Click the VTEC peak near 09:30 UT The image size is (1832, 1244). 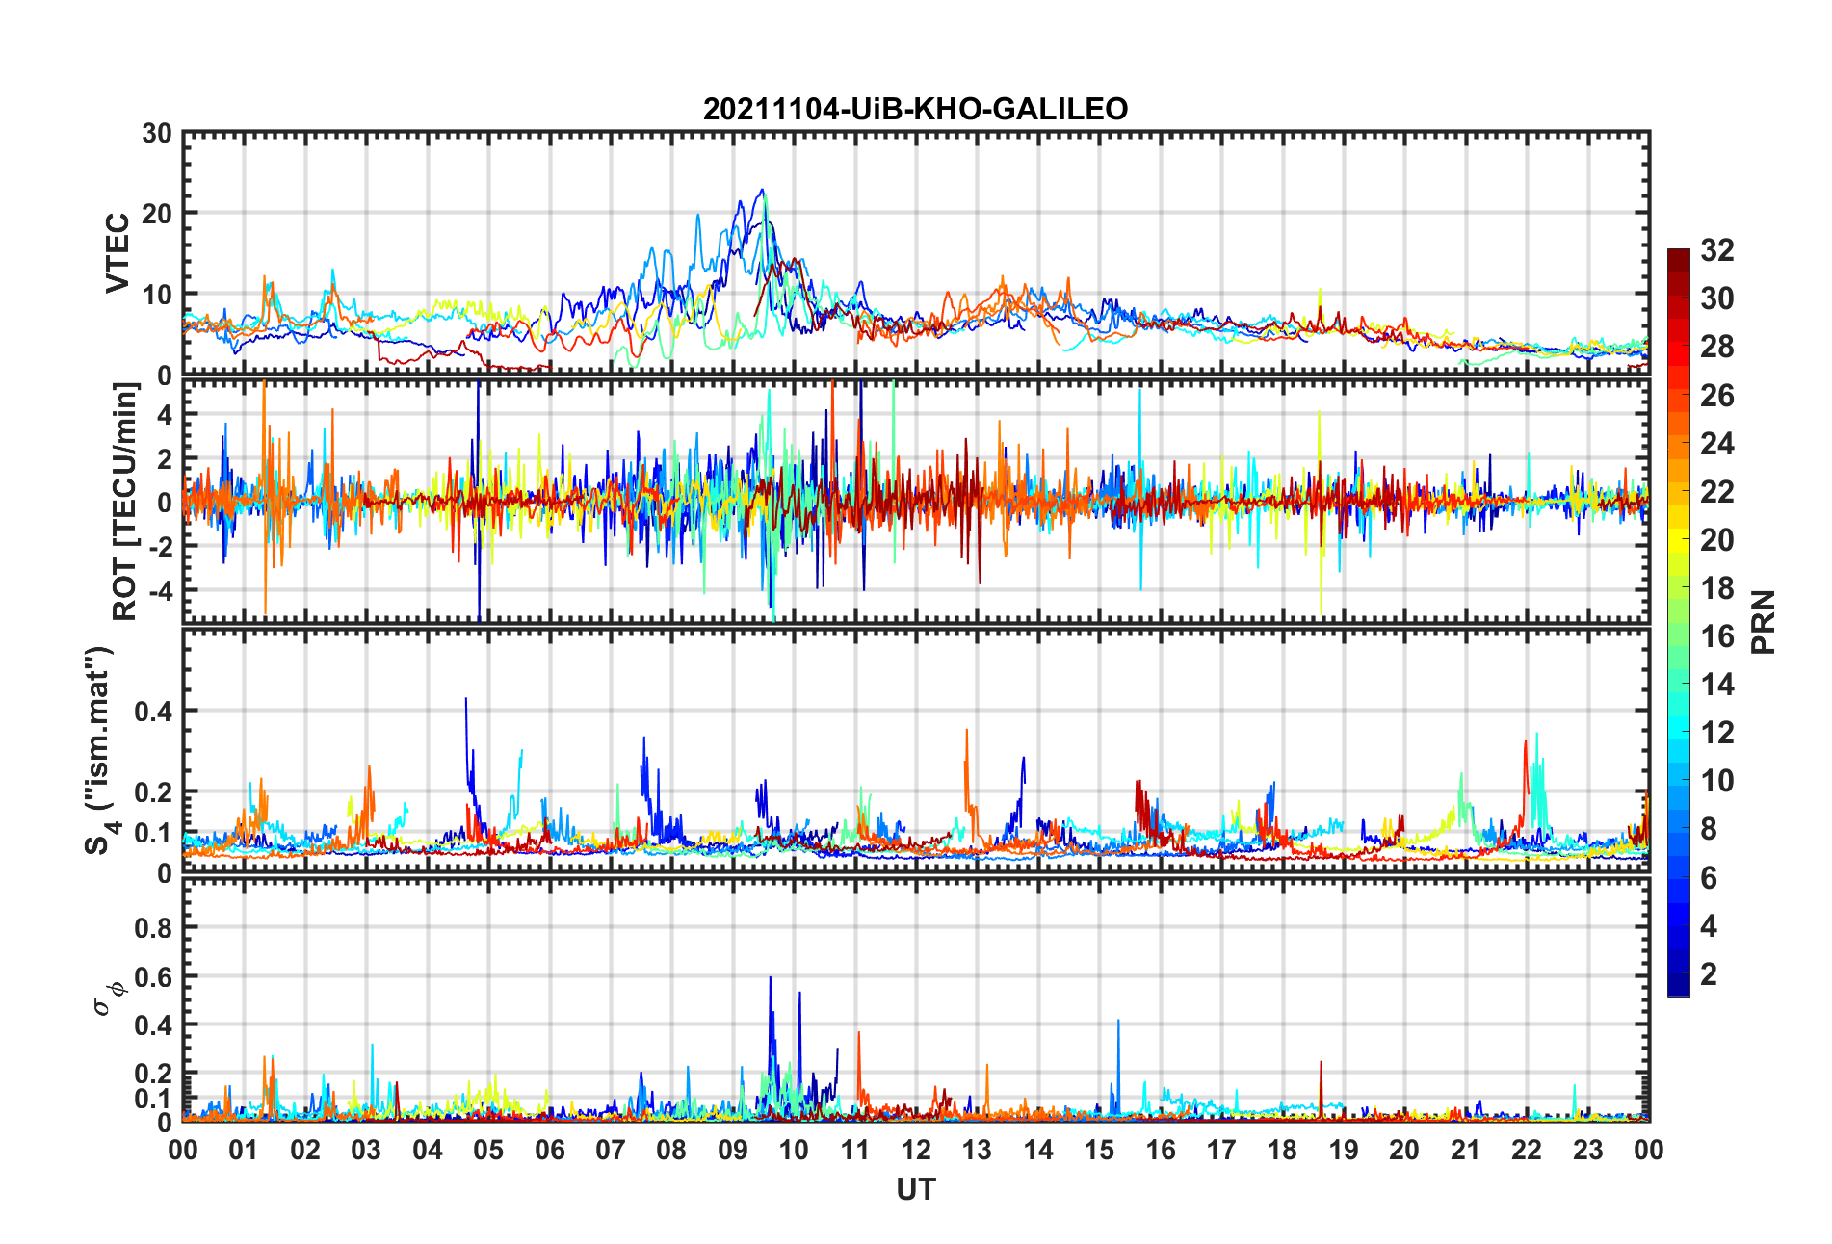click(x=762, y=191)
